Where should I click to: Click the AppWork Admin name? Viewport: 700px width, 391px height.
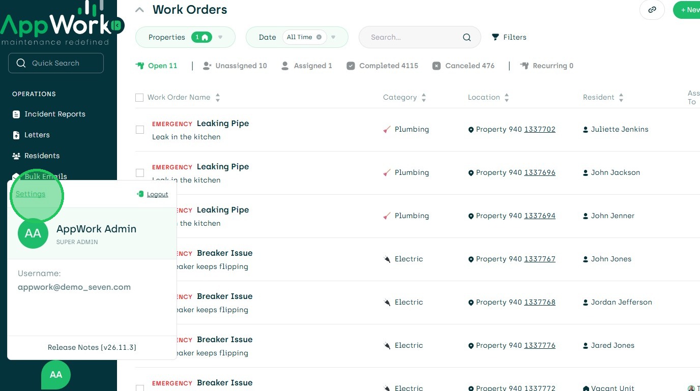97,229
